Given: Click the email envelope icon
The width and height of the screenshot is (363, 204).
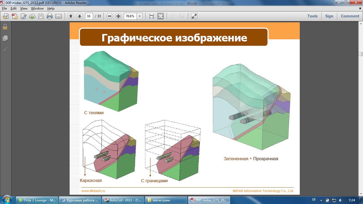Looking at the screenshot, I should click(58, 16).
